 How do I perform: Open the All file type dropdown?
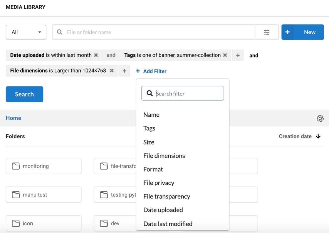pyautogui.click(x=26, y=32)
